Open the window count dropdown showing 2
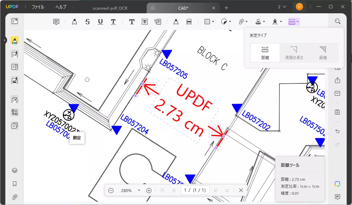Image resolution: width=352 pixels, height=205 pixels. tap(282, 7)
